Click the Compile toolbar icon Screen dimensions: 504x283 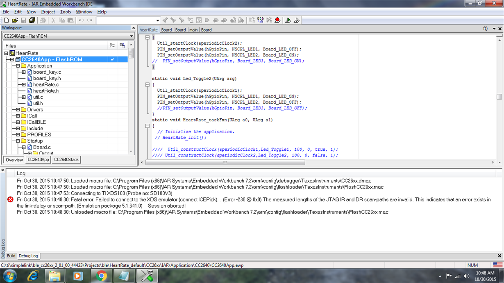tap(252, 20)
